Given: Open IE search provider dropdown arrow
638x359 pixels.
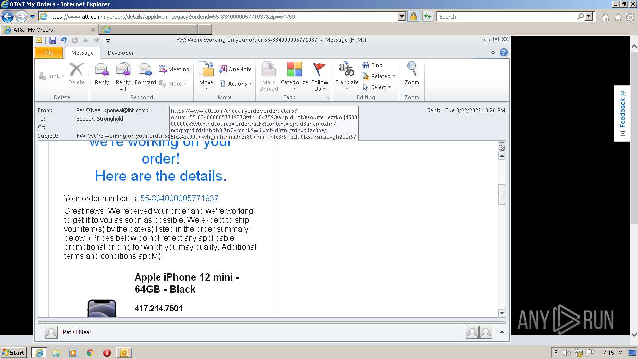Looking at the screenshot, I should [589, 17].
